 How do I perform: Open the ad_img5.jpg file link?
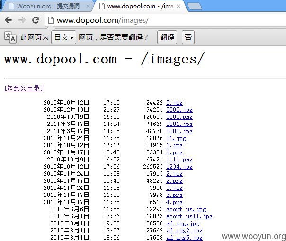tap(184, 238)
